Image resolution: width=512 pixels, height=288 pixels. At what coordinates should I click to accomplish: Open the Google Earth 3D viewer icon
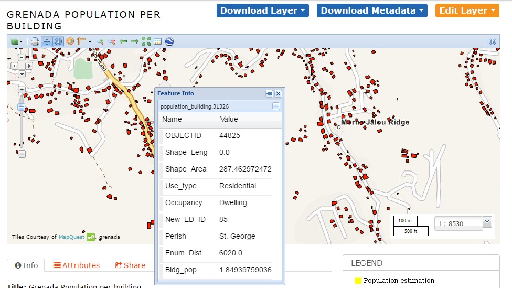click(x=169, y=41)
